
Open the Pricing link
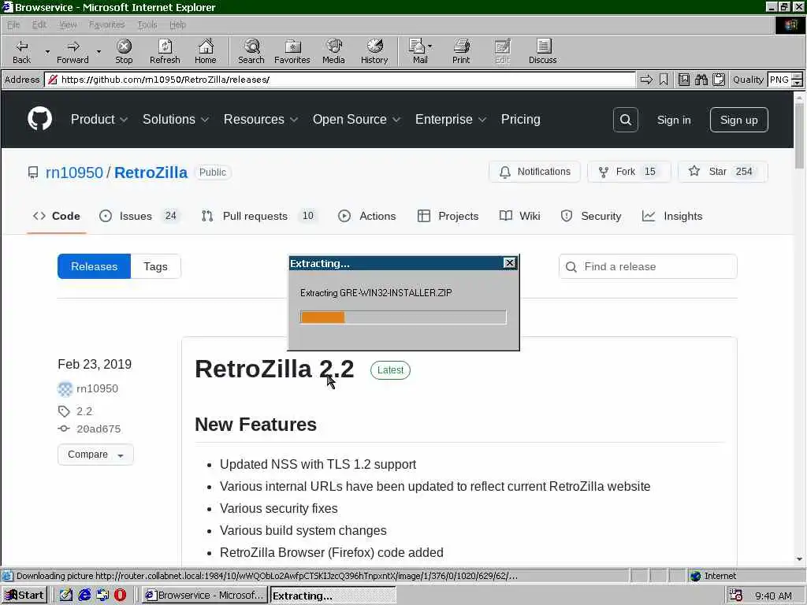pyautogui.click(x=520, y=120)
